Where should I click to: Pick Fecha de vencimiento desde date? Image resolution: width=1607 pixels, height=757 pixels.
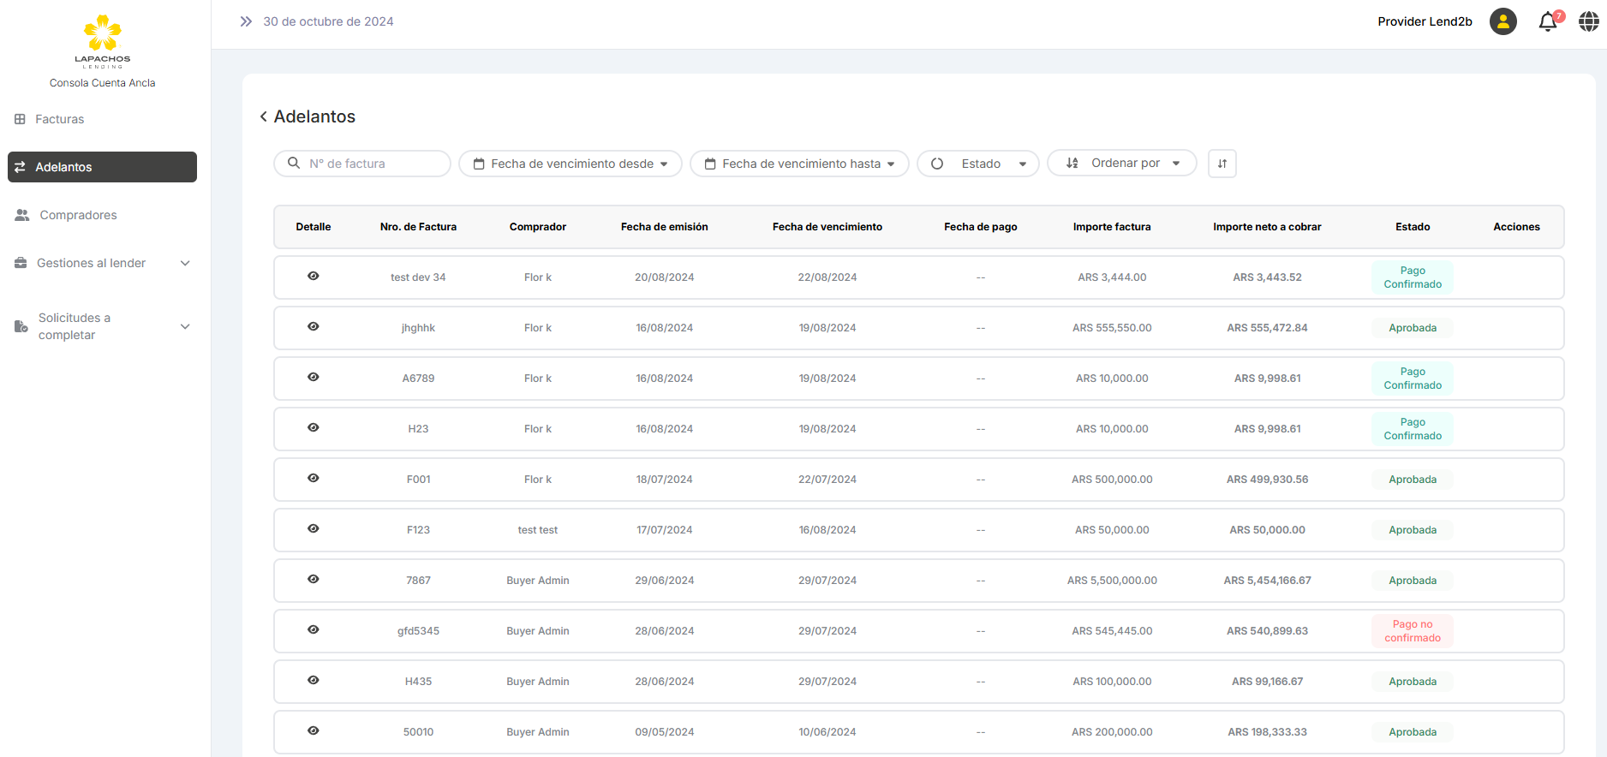[x=570, y=164]
